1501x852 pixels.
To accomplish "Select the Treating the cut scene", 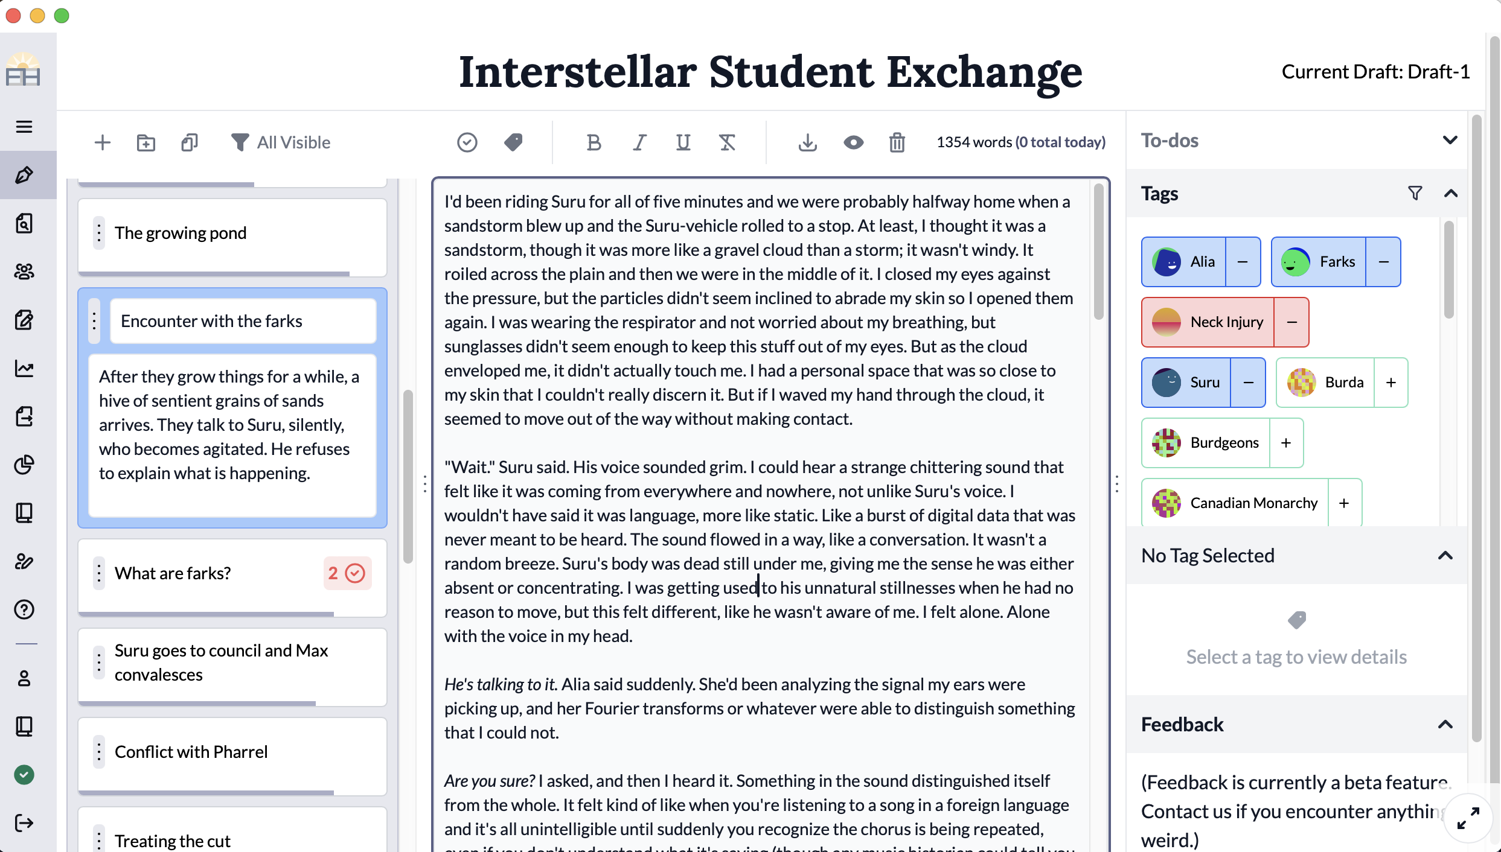I will 232,830.
